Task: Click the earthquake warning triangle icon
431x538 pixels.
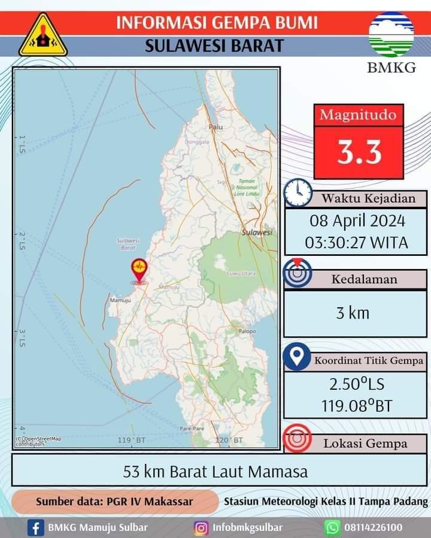Action: point(43,35)
